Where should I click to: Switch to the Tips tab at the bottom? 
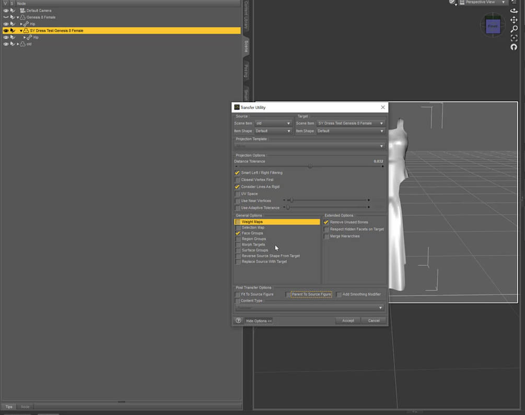(x=9, y=407)
